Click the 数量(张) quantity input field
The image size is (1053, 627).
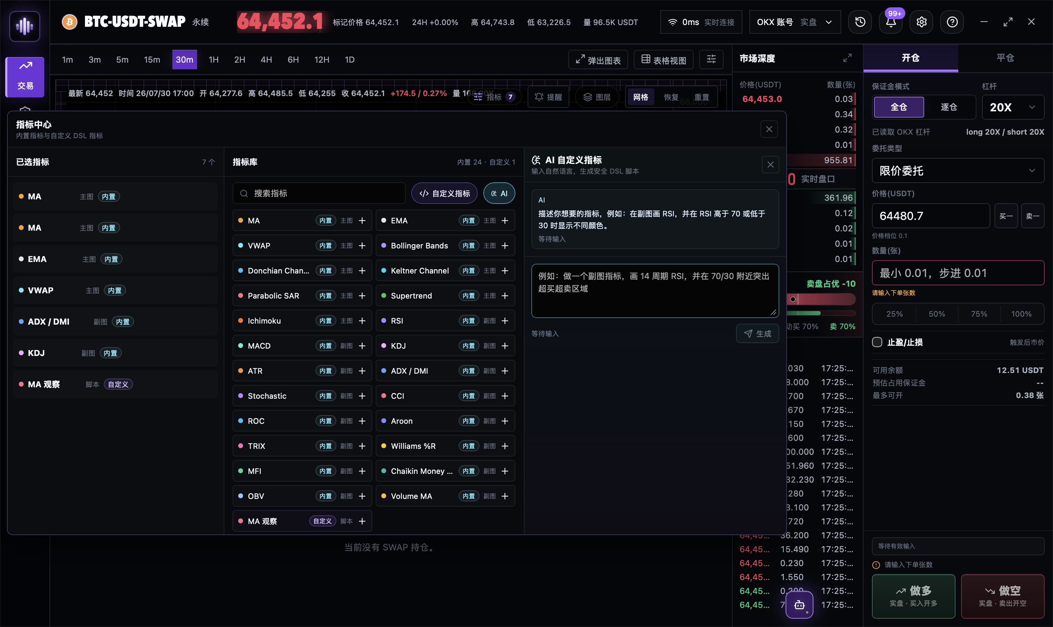click(958, 273)
